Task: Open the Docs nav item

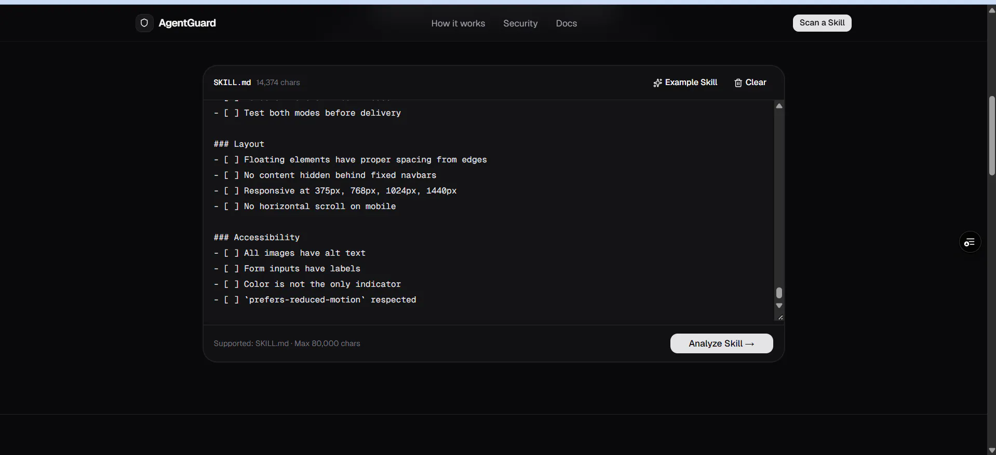Action: (566, 23)
